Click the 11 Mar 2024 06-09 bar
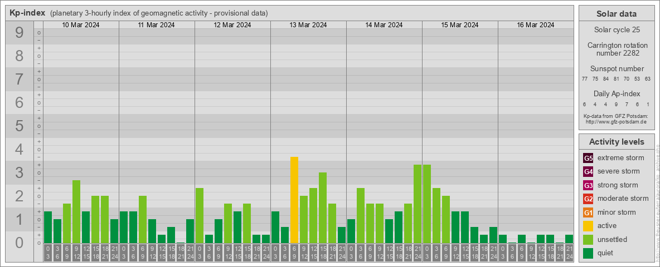 point(143,220)
